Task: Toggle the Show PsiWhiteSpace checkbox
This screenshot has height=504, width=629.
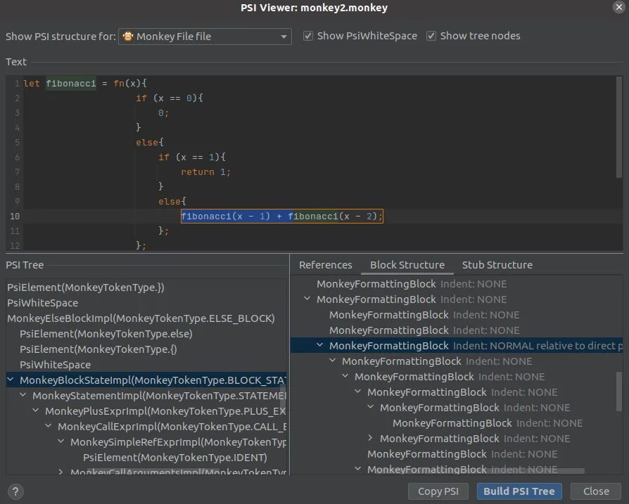Action: [x=308, y=35]
